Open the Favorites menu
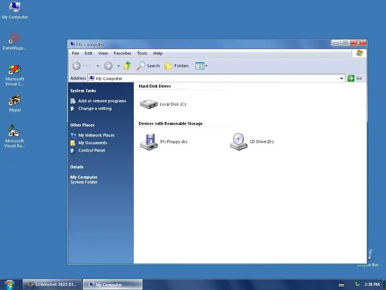This screenshot has height=290, width=386. (x=123, y=53)
